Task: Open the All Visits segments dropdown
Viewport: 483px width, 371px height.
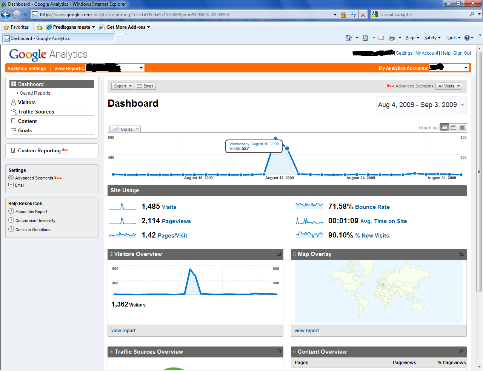Action: pyautogui.click(x=449, y=86)
